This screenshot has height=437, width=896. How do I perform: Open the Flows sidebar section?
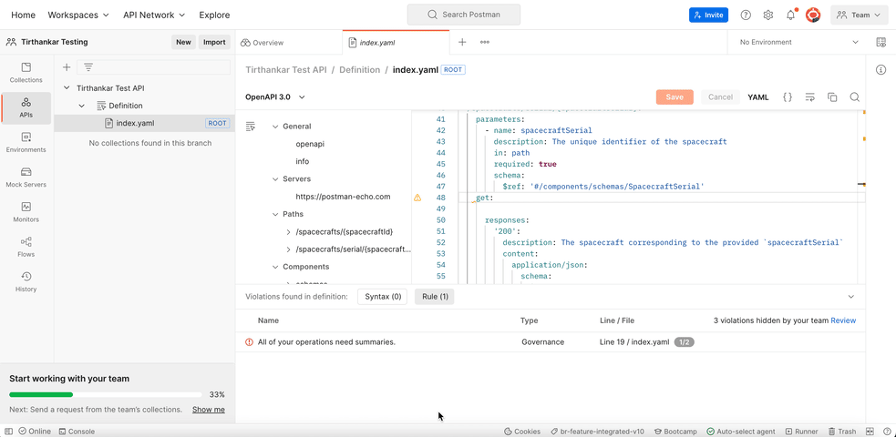click(x=26, y=247)
